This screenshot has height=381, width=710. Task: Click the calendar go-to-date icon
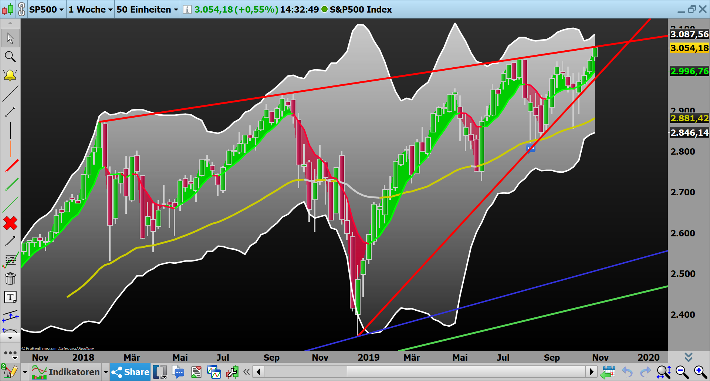(608, 372)
